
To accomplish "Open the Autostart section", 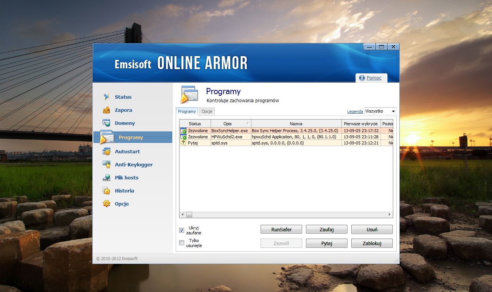I will pyautogui.click(x=127, y=151).
